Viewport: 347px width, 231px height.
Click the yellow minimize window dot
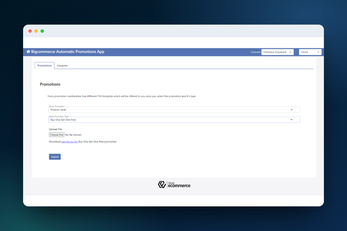(36, 31)
